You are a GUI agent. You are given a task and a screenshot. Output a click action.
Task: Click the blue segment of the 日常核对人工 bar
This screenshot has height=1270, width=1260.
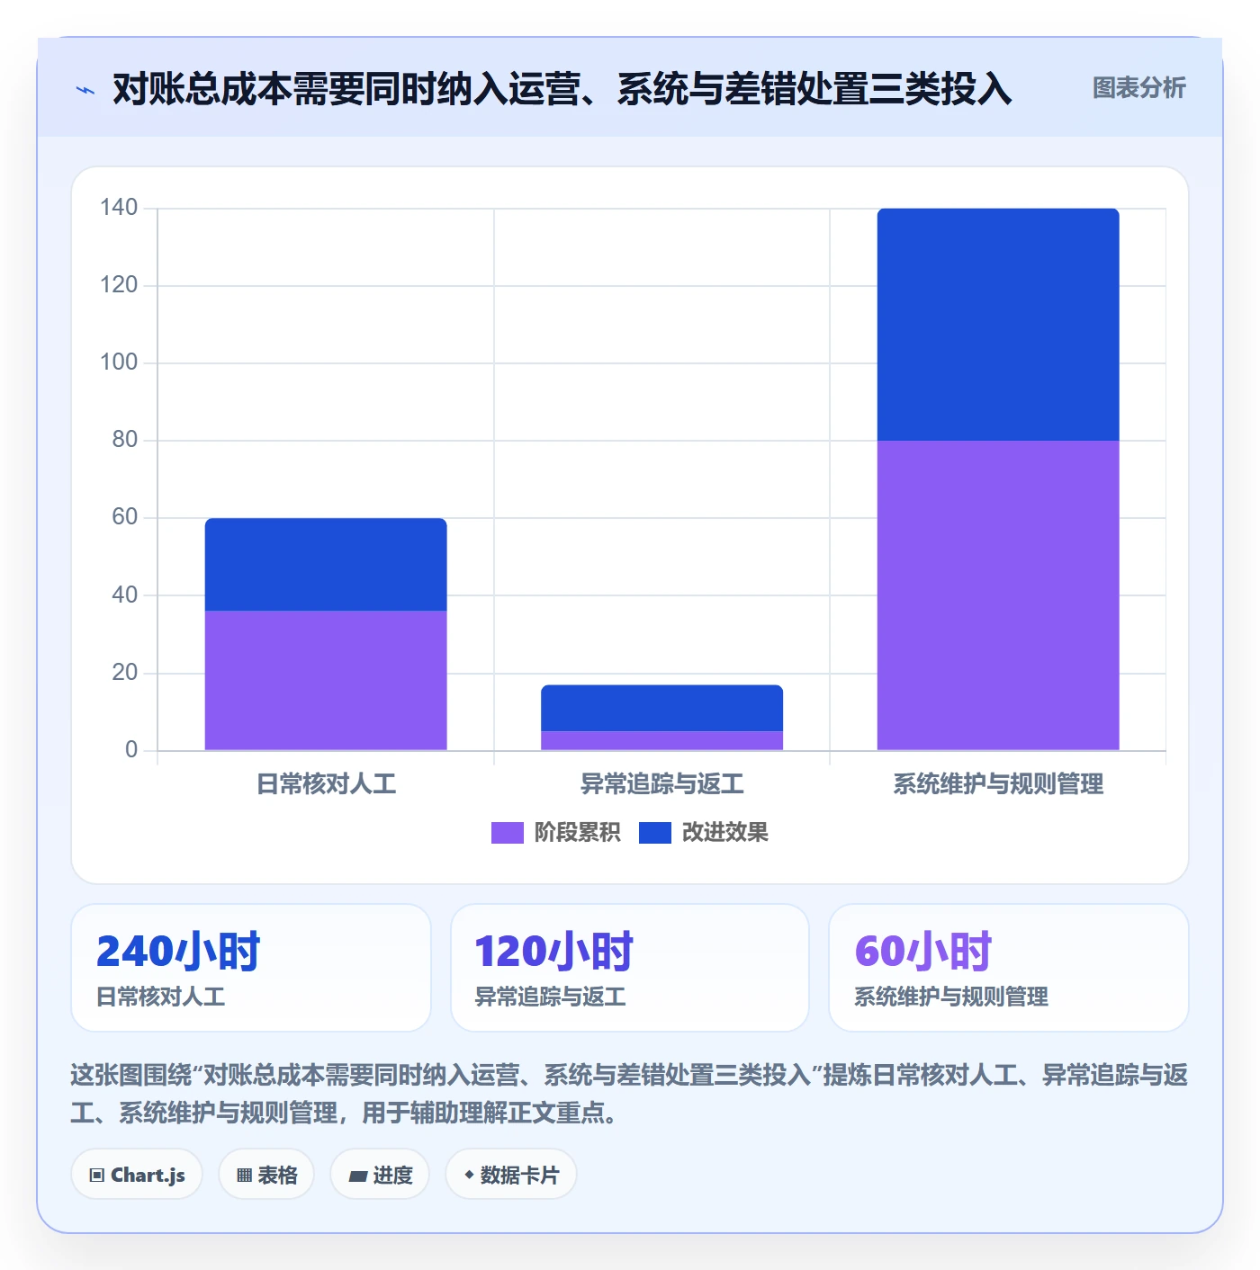tap(326, 565)
